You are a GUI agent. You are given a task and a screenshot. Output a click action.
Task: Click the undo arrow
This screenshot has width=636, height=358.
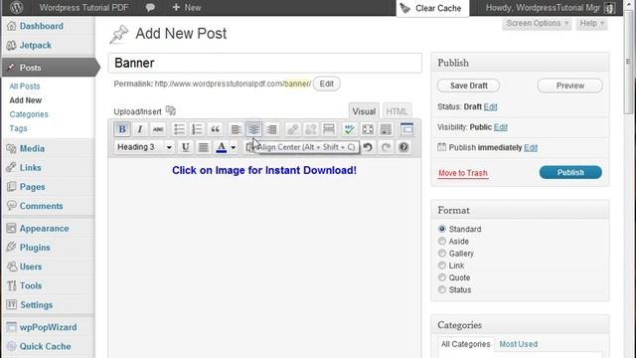pos(368,147)
